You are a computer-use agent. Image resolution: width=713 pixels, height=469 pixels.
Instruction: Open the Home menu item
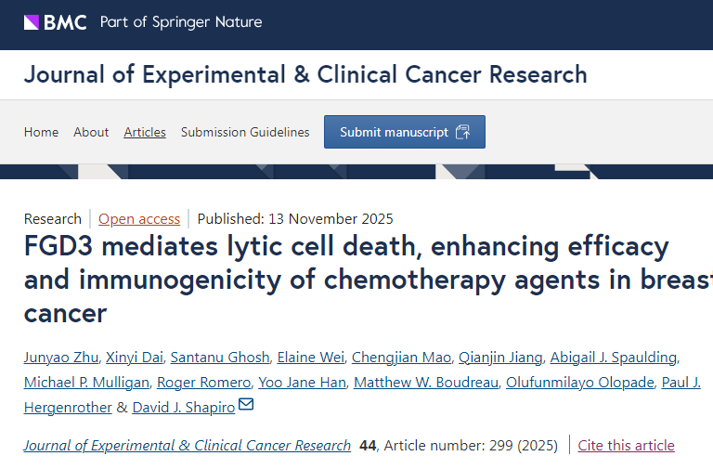click(x=41, y=132)
